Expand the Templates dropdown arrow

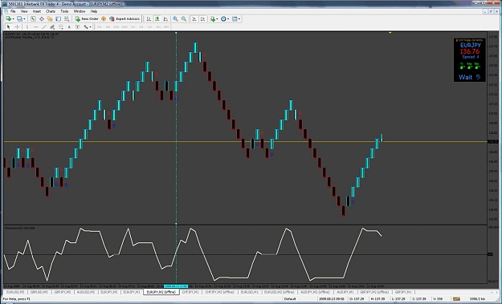[239, 19]
